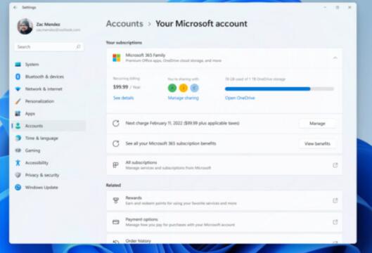Click the Microsoft logo icon
The image size is (372, 253).
pos(117,58)
